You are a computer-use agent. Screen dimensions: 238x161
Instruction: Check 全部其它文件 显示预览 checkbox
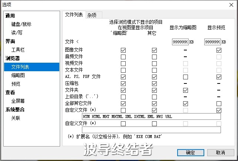click(219, 104)
